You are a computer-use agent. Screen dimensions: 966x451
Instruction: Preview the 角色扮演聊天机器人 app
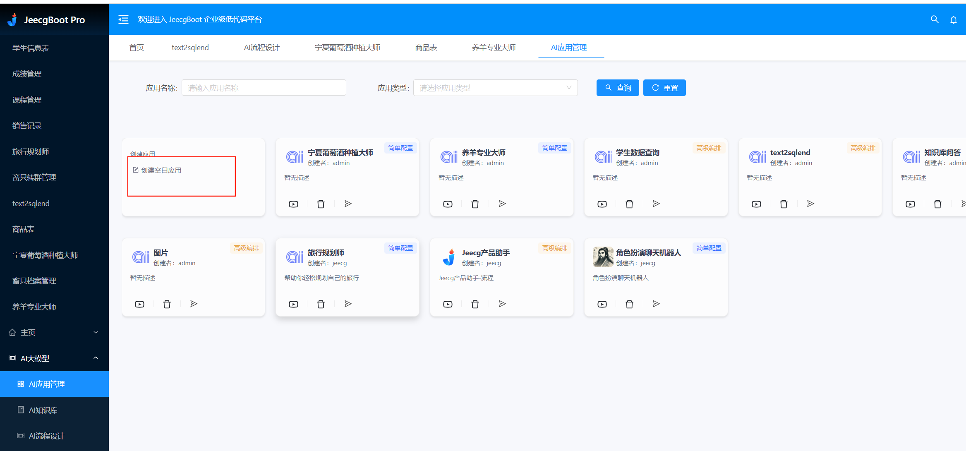(602, 304)
